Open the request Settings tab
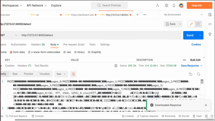The width and height of the screenshot is (215, 121). coord(105,45)
